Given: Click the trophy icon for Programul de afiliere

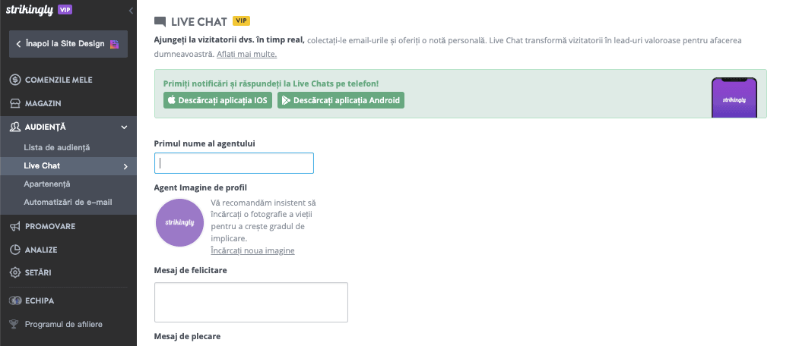Looking at the screenshot, I should click(15, 324).
